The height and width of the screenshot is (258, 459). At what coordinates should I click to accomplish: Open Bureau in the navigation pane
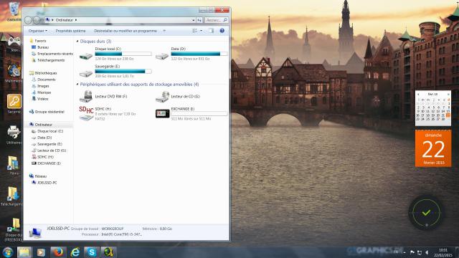point(43,47)
